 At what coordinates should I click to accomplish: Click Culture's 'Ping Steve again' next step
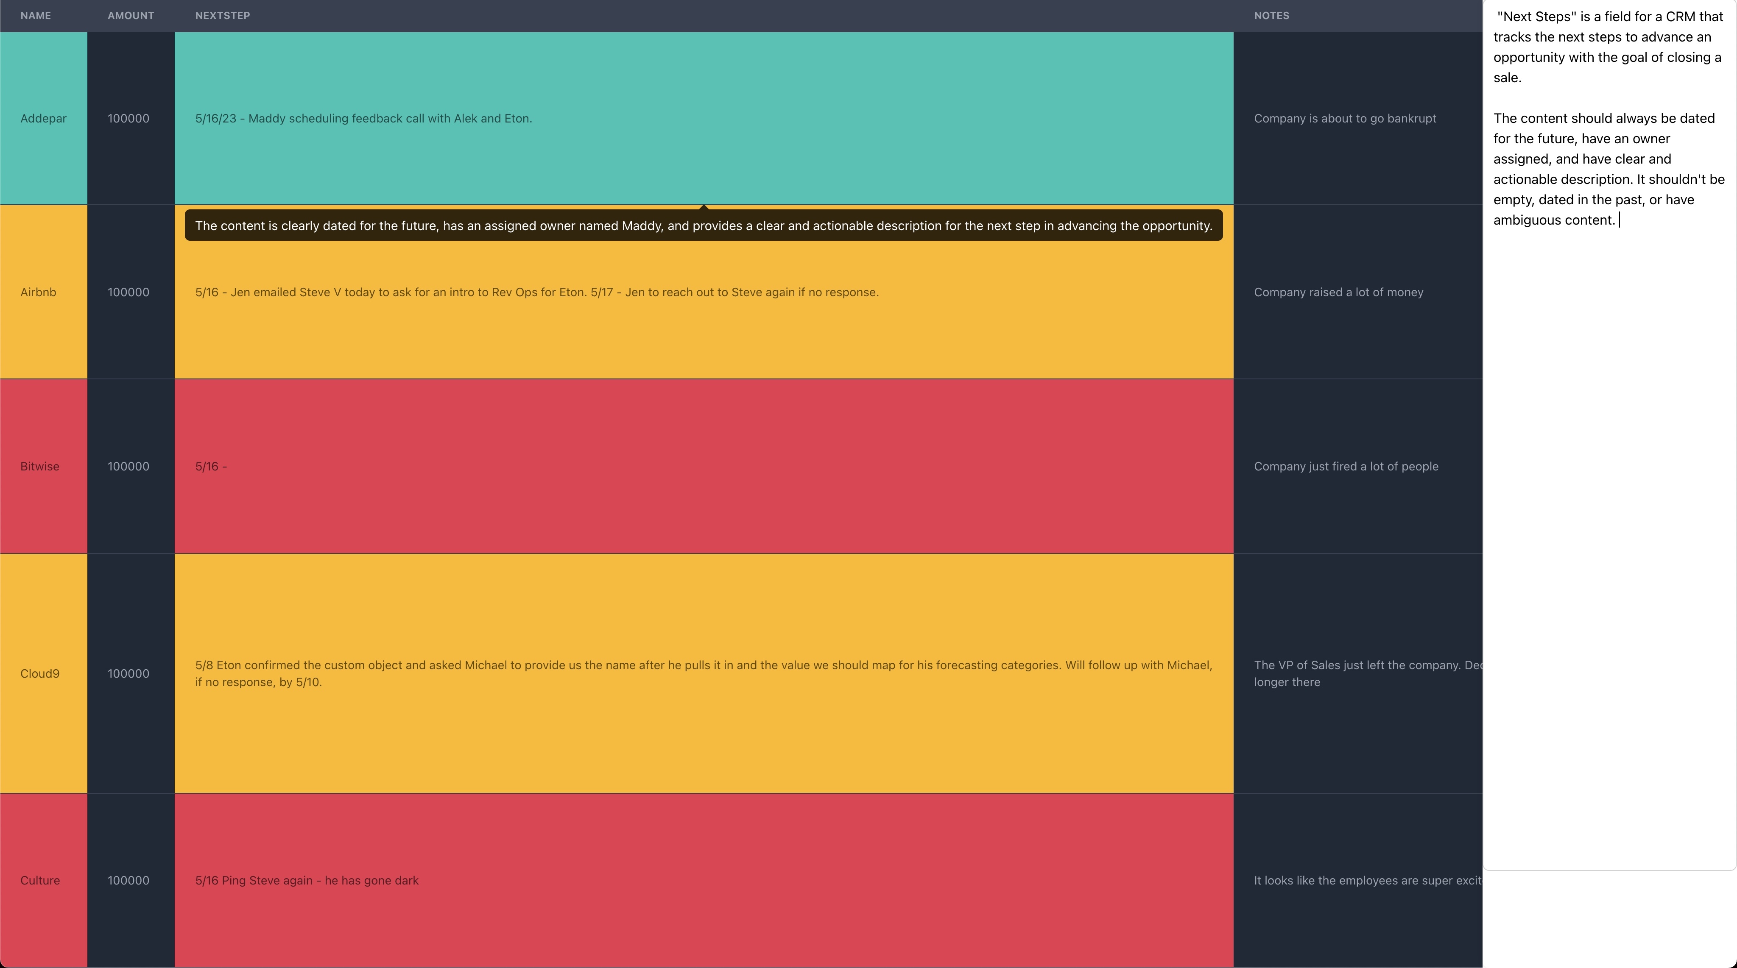click(x=307, y=880)
